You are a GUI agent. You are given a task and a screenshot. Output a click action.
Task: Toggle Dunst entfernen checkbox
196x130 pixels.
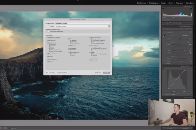tap(48, 59)
